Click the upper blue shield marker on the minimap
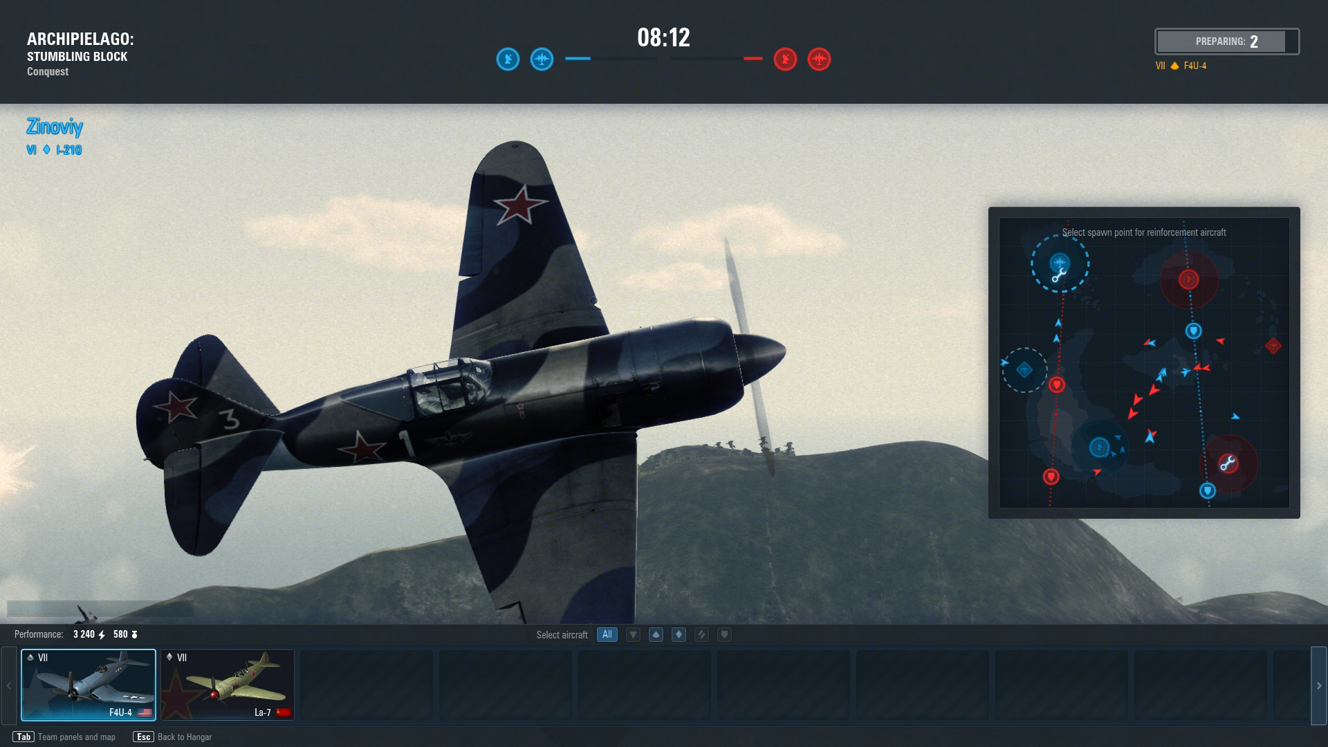 [1193, 331]
